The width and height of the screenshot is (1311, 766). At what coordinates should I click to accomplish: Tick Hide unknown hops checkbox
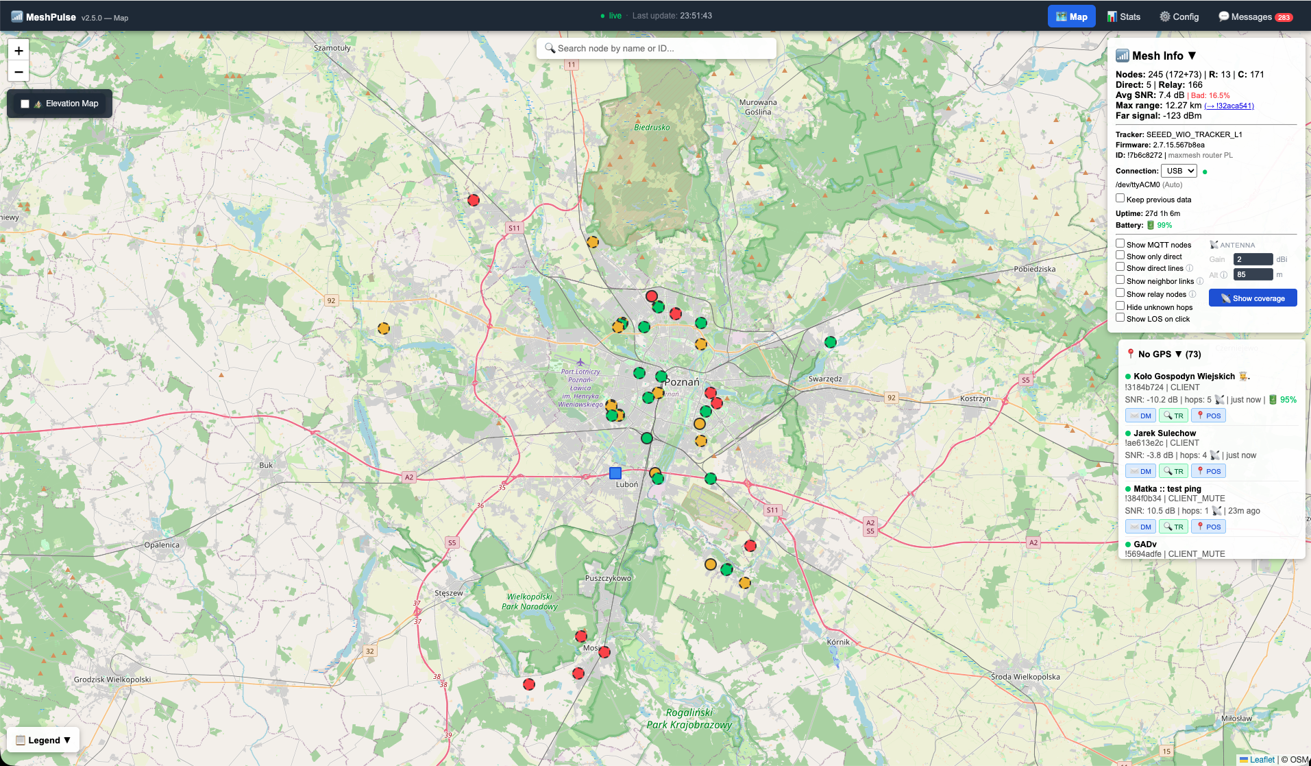tap(1120, 306)
